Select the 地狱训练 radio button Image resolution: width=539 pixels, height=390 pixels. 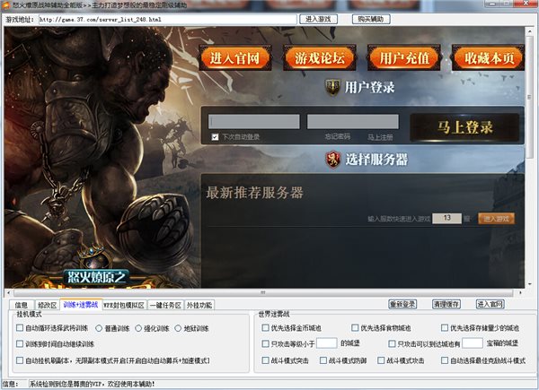point(178,328)
